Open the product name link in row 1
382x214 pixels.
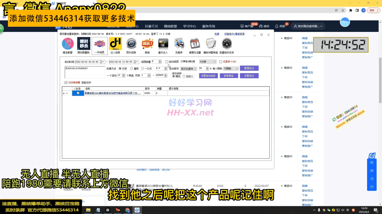pos(113,93)
